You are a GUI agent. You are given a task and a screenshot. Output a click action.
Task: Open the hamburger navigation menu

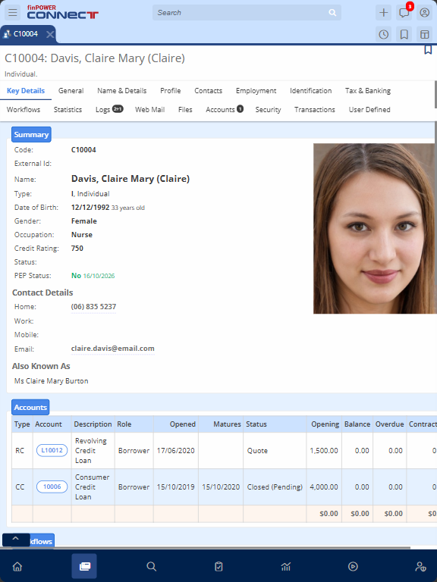13,13
